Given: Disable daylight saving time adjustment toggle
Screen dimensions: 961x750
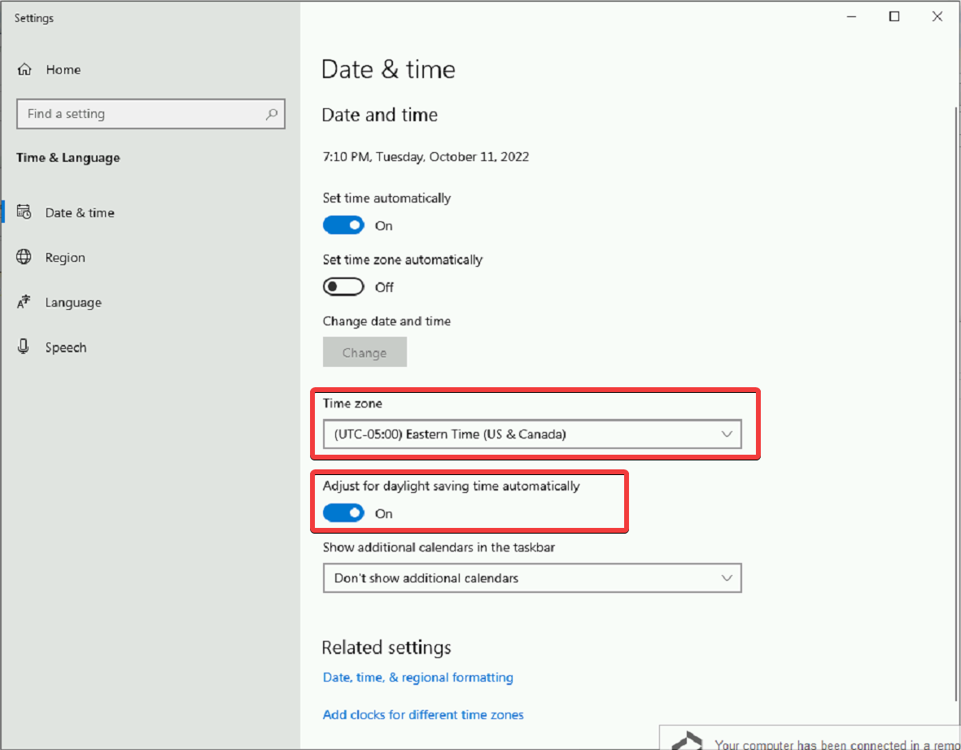Looking at the screenshot, I should [x=343, y=513].
